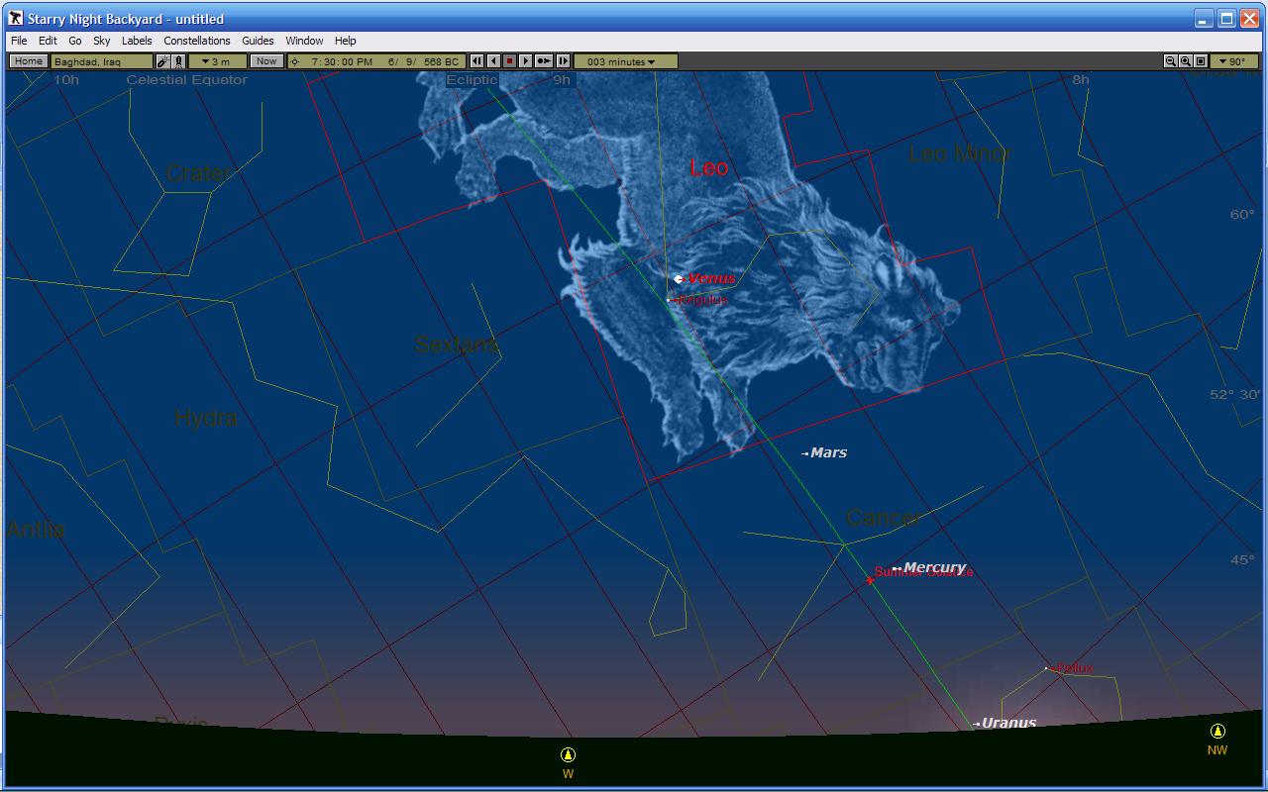Open the Sky menu
1268x792 pixels.
click(102, 41)
